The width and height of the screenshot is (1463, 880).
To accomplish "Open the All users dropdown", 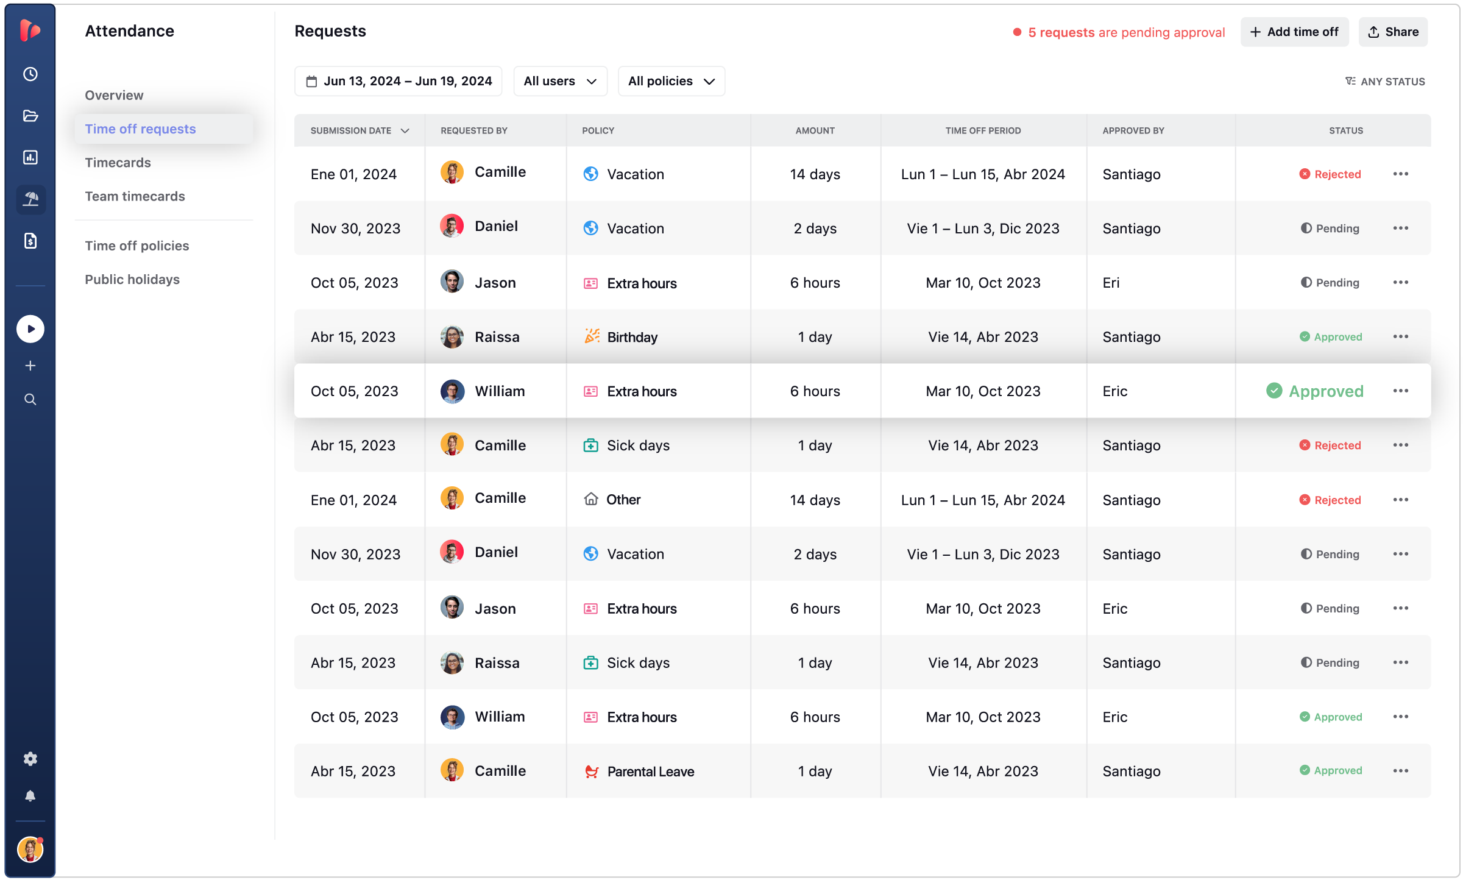I will [x=559, y=80].
